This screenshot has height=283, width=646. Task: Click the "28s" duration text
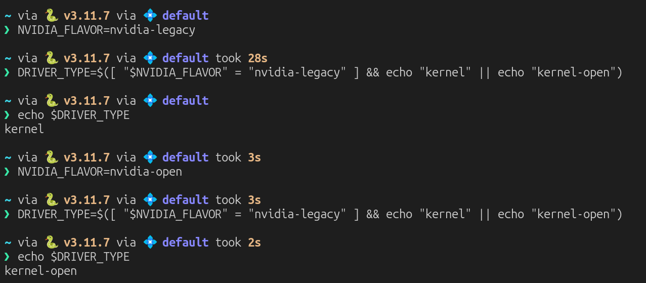(x=257, y=58)
